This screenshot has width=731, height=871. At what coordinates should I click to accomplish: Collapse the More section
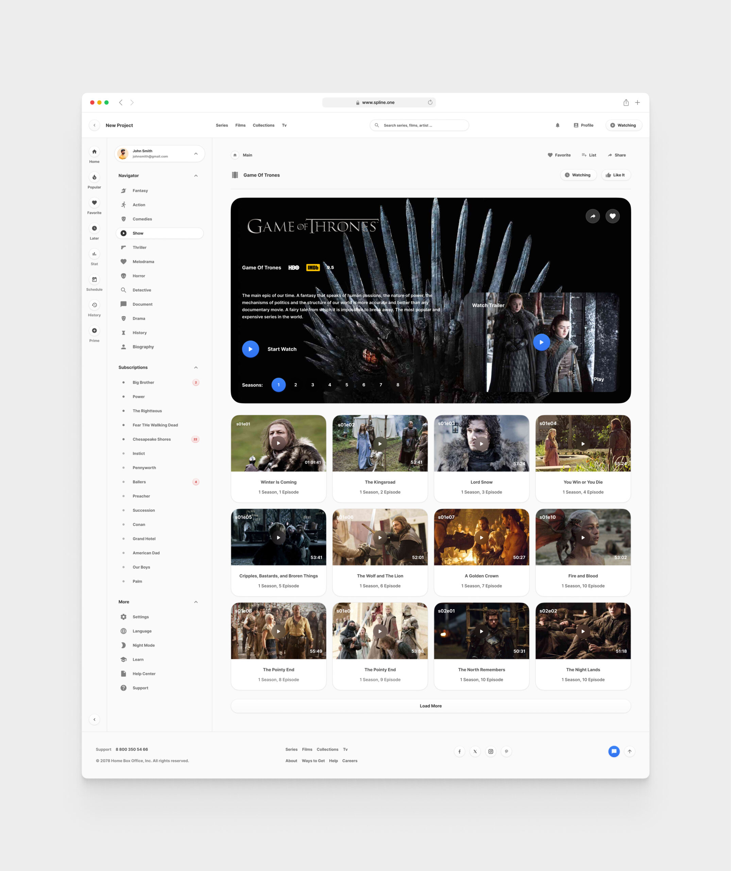pos(196,602)
